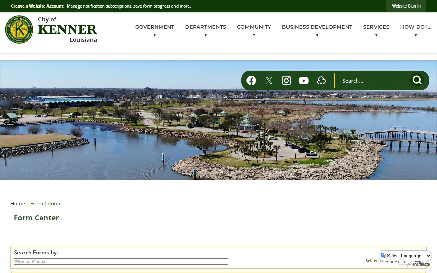
Task: Expand the How Do I... menu
Action: pyautogui.click(x=416, y=27)
